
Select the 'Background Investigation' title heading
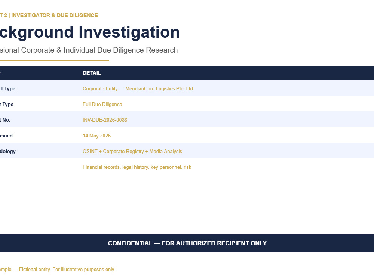(90, 32)
